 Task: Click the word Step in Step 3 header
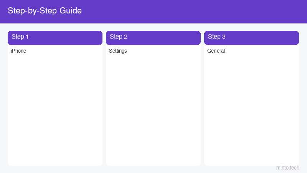pyautogui.click(x=214, y=37)
